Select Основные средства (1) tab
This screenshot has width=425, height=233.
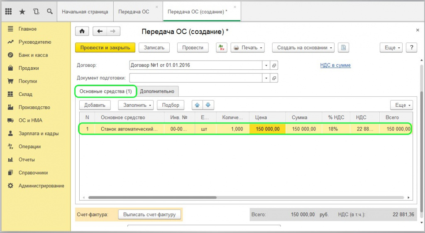point(106,91)
